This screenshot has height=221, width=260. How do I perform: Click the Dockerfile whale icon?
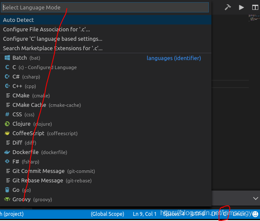click(7, 152)
